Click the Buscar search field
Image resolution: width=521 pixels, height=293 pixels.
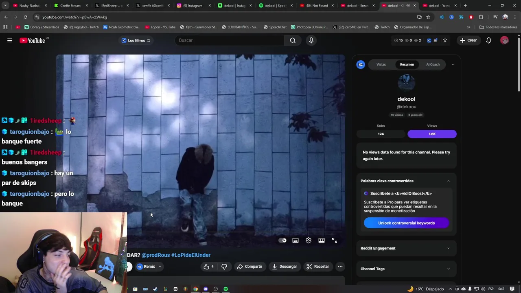click(x=230, y=40)
